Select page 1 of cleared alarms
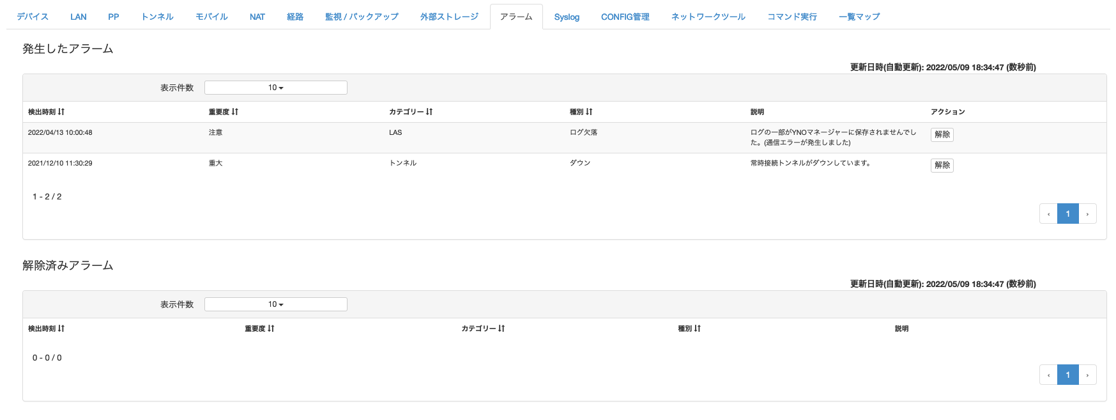 tap(1068, 375)
